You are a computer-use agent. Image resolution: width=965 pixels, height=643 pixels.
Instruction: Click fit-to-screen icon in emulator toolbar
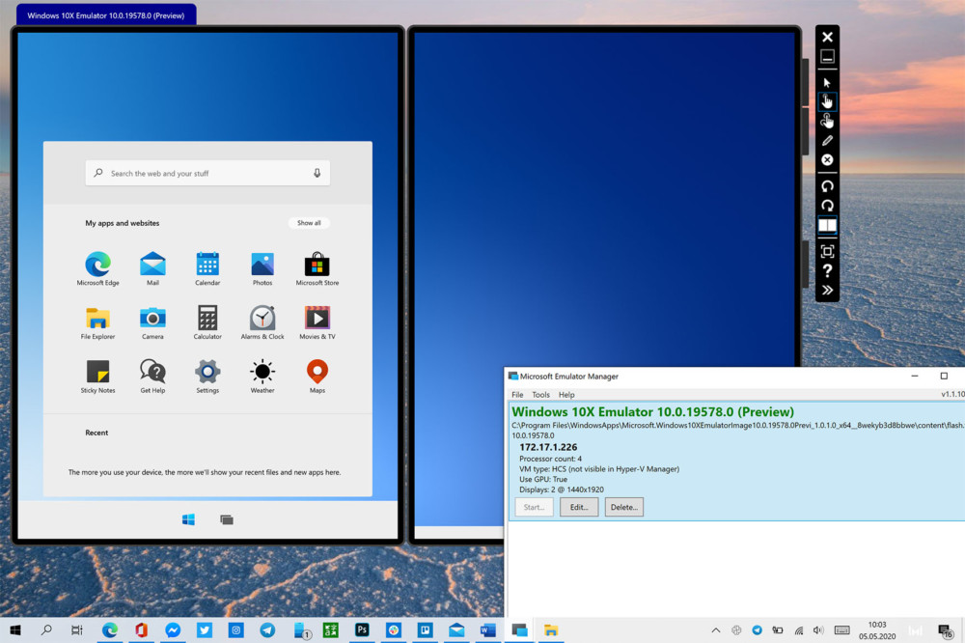click(827, 251)
